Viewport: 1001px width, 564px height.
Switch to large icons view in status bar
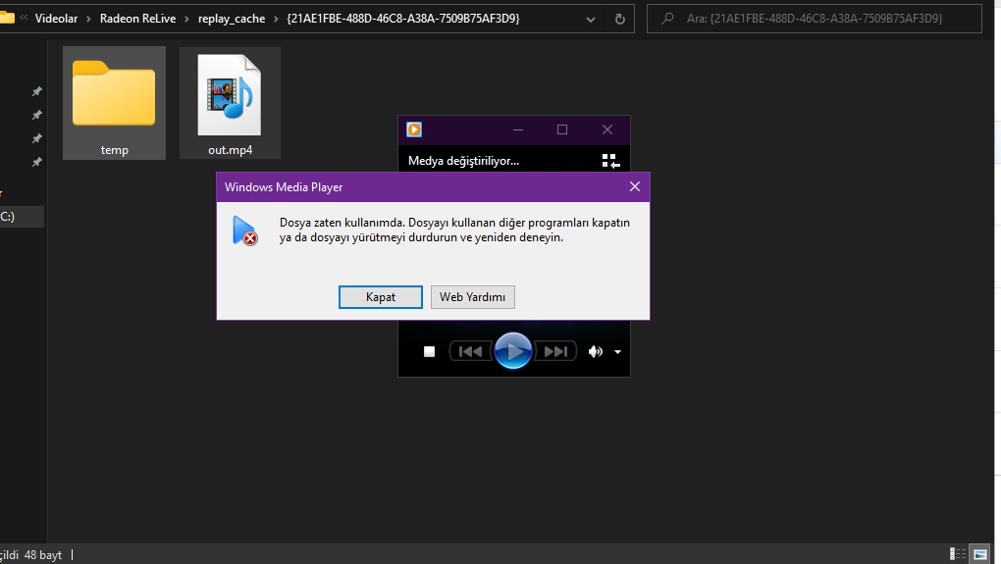[x=980, y=554]
